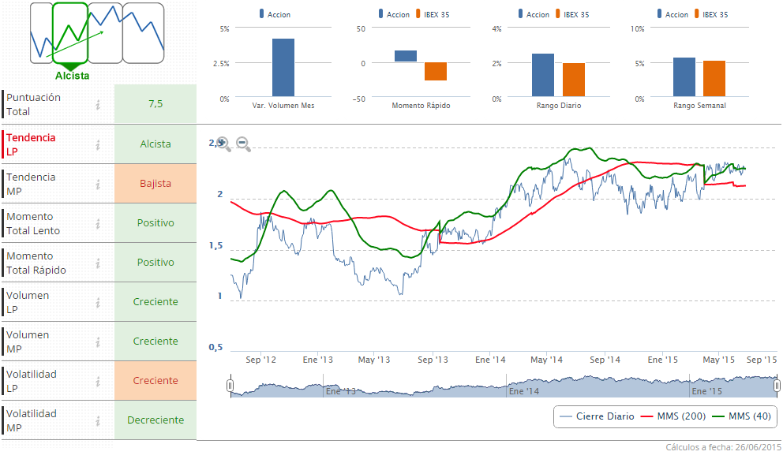783x459 pixels.
Task: Toggle Accion legend in Momento Rápido chart
Action: click(392, 14)
